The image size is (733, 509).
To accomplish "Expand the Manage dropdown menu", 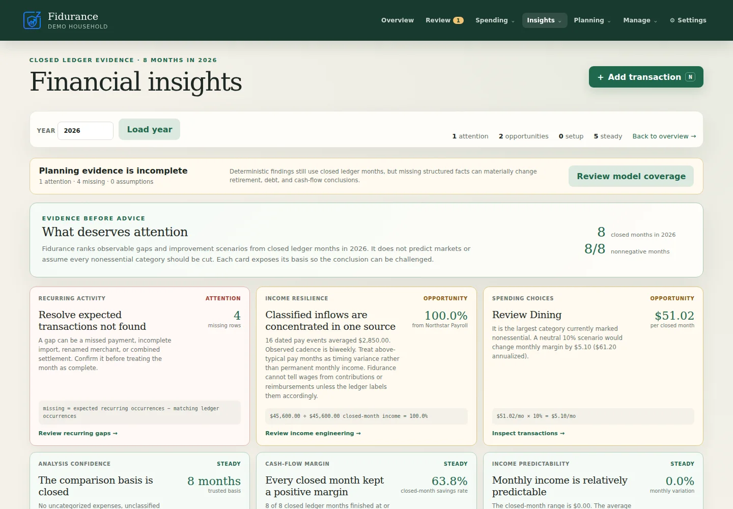I will (640, 20).
